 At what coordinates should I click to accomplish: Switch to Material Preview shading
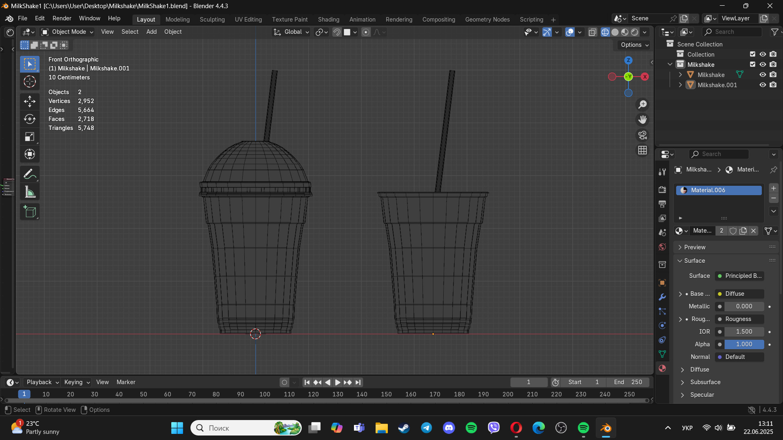[x=625, y=32]
